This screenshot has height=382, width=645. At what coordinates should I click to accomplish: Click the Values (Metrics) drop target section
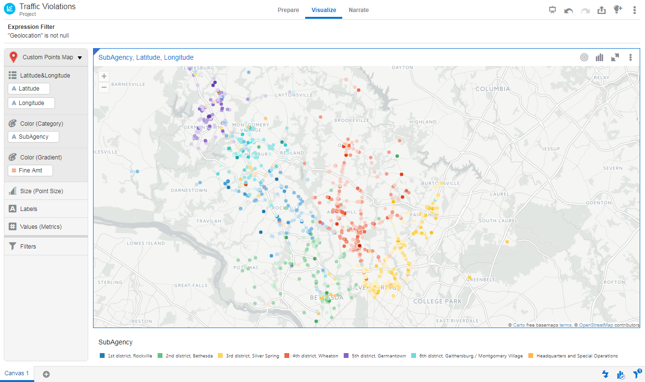coord(46,226)
